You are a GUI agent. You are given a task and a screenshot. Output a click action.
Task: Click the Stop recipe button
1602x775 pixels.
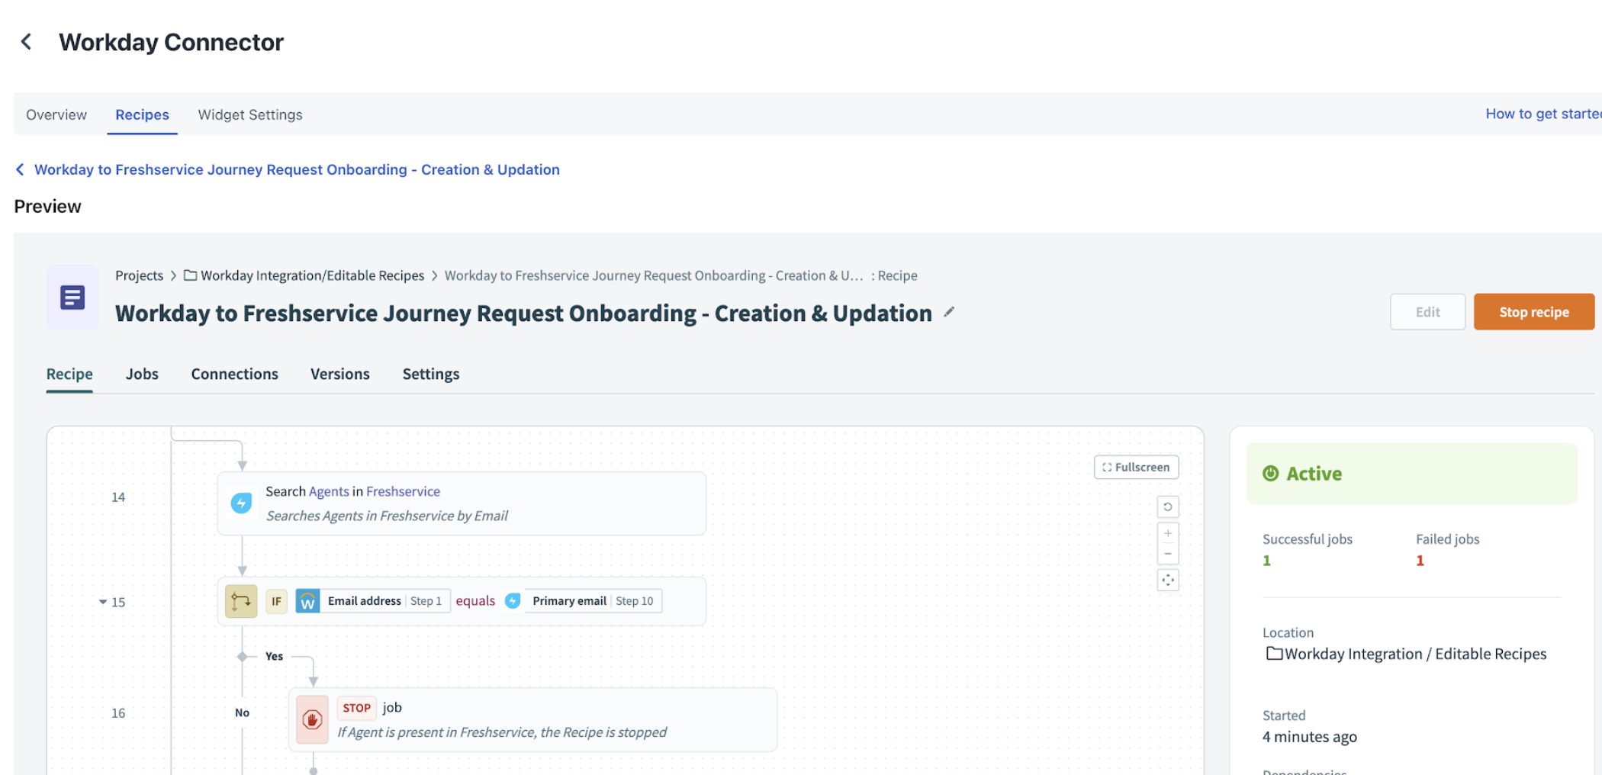(x=1533, y=312)
